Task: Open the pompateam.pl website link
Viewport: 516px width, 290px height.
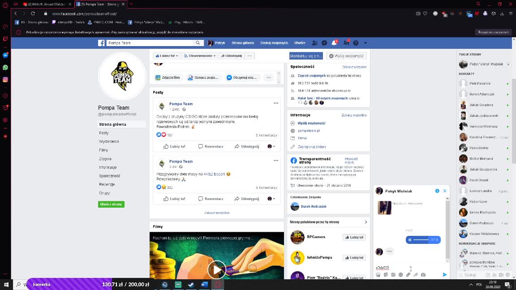Action: tap(309, 131)
